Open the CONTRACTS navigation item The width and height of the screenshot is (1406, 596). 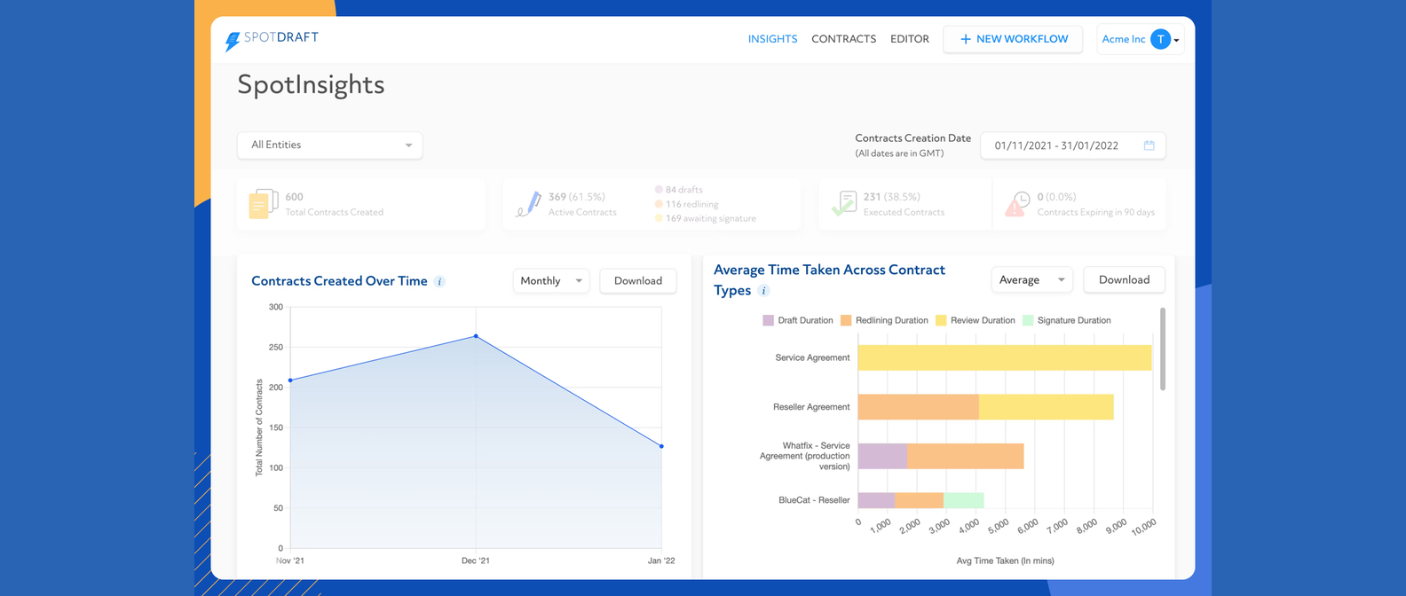click(843, 39)
